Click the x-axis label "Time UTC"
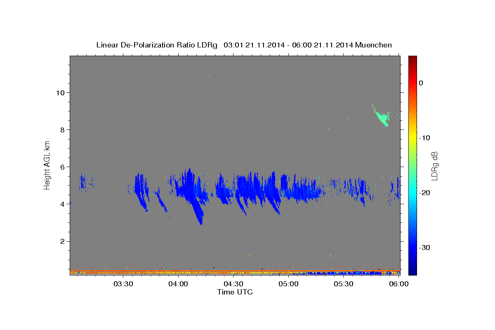Screen dimensions: 495x330 (x=235, y=292)
